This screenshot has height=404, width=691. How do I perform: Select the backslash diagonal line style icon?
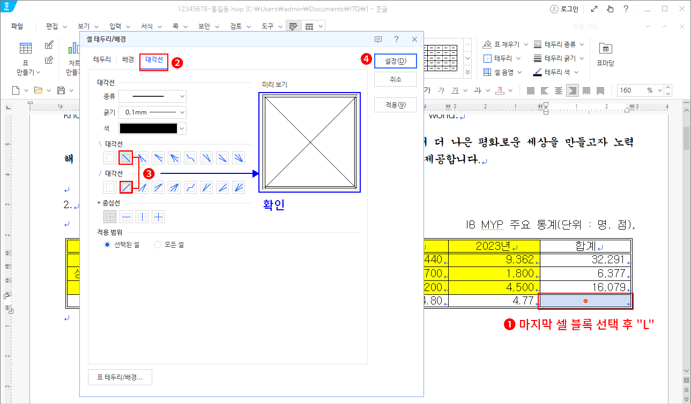(125, 157)
